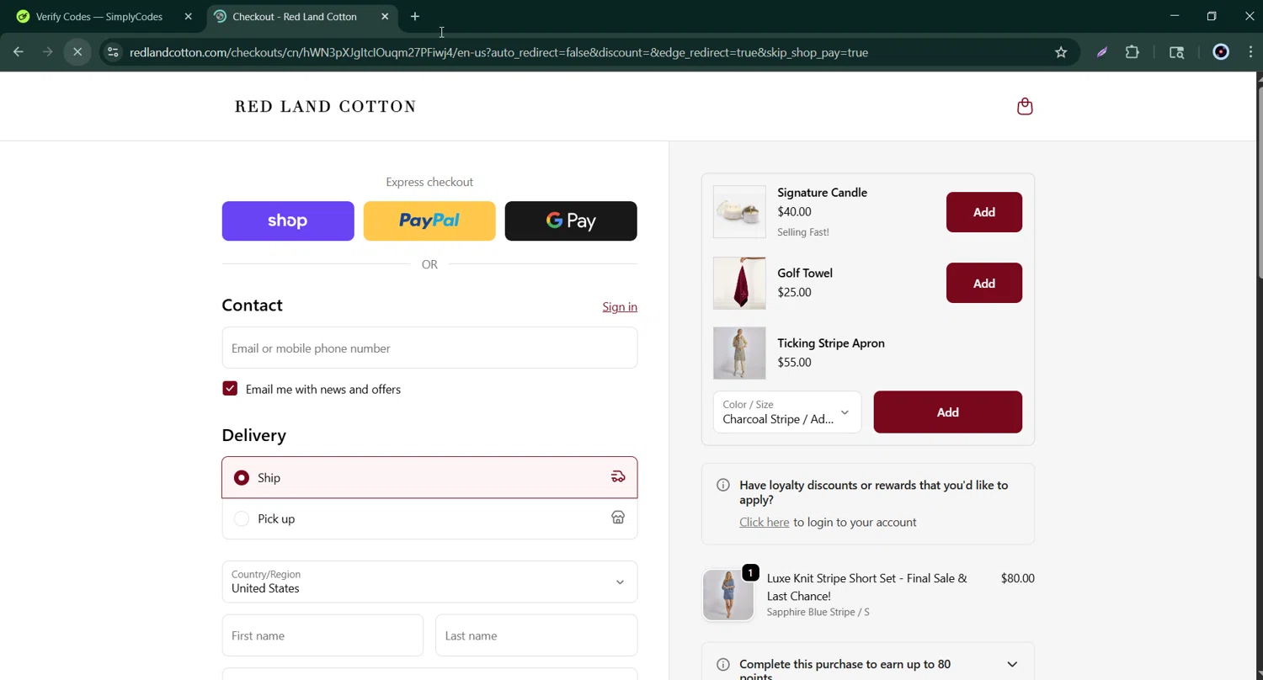Switch to Checkout - Red Land Cotton tab

[x=294, y=17]
